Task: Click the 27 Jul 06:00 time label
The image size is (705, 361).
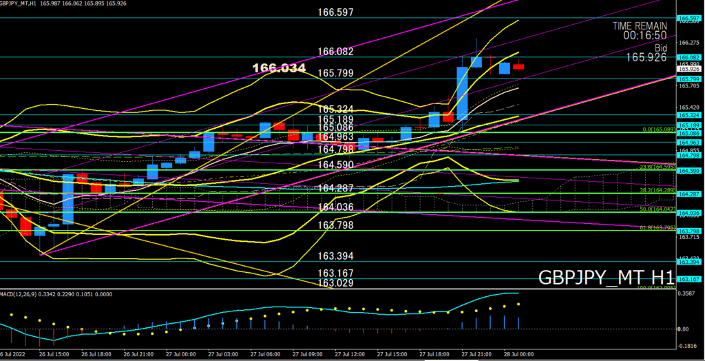Action: click(x=265, y=355)
